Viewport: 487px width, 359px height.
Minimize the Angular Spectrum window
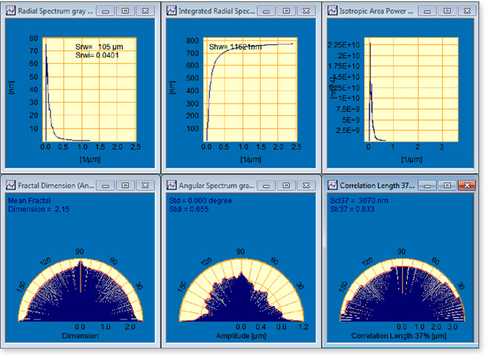coord(266,185)
